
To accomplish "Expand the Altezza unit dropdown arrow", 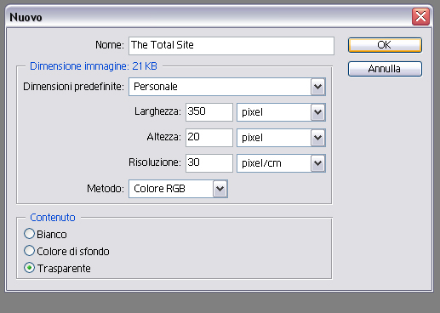I will tap(317, 138).
